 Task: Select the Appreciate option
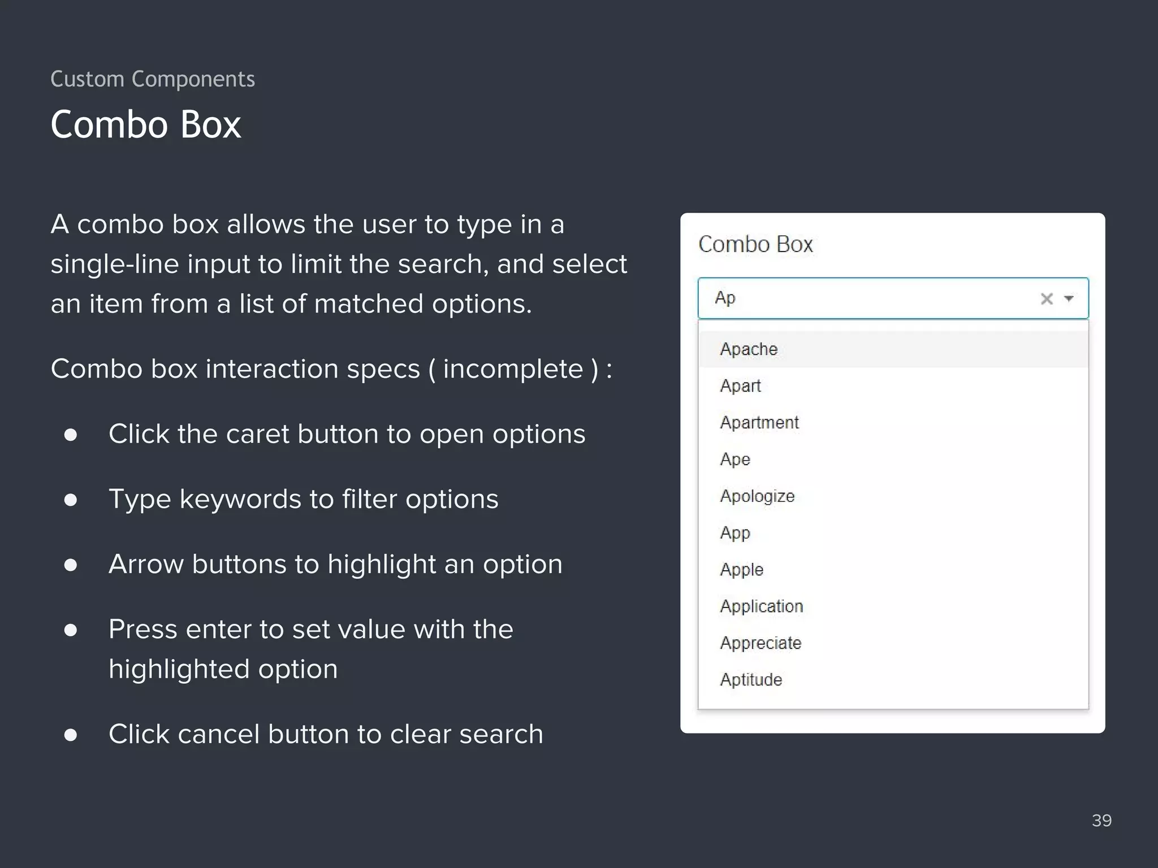[893, 643]
